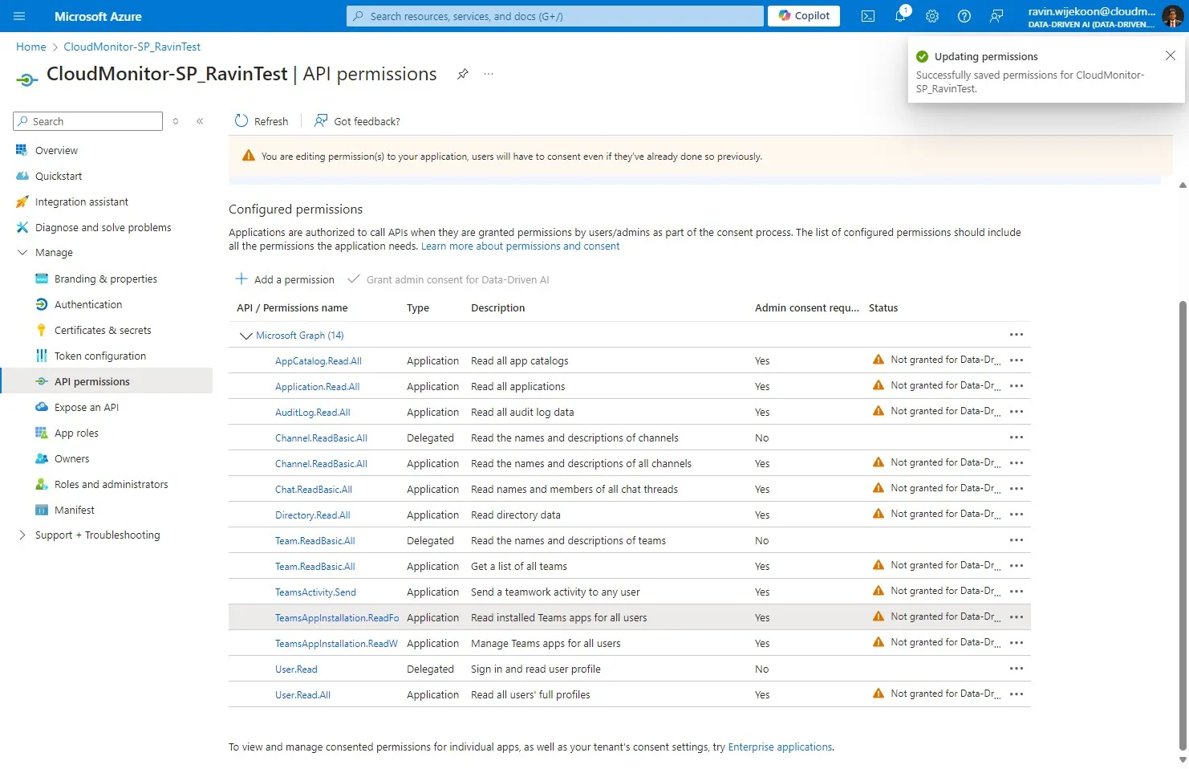Viewport: 1189px width, 769px height.
Task: Open the Directory.Read.All permission link
Action: (313, 515)
